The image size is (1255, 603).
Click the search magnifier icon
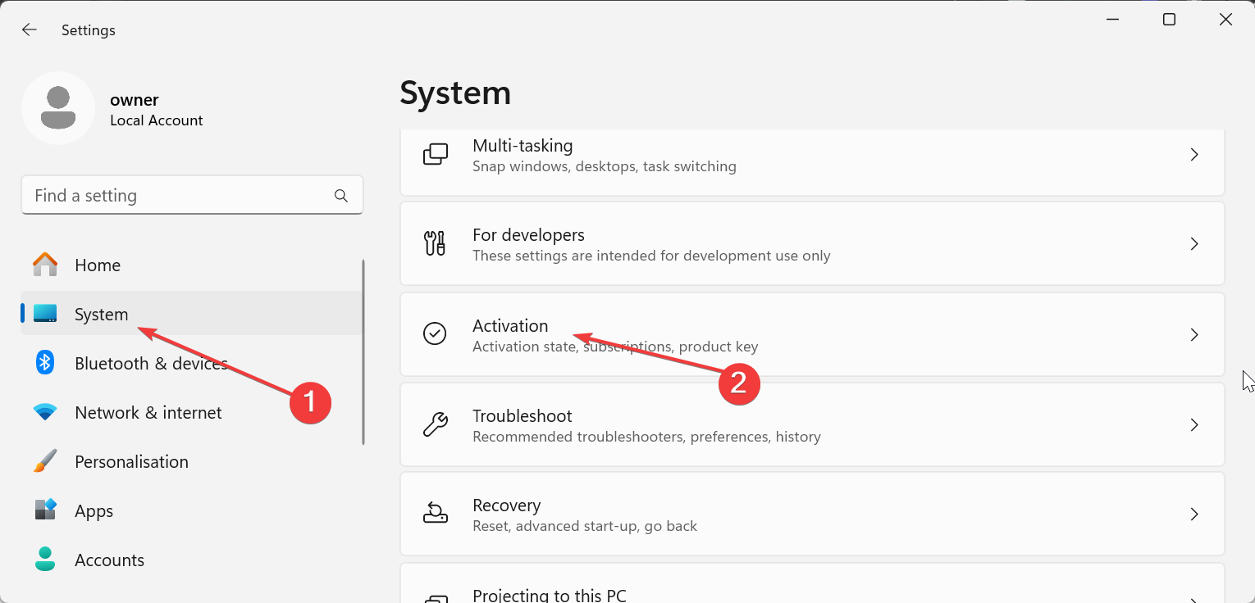coord(341,196)
